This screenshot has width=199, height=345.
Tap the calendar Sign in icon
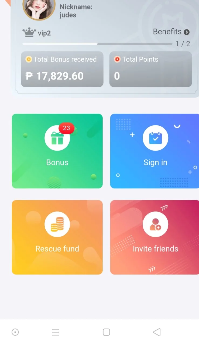(155, 138)
